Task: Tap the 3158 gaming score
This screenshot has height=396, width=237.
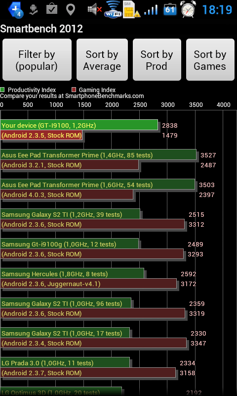Action: coord(188,373)
